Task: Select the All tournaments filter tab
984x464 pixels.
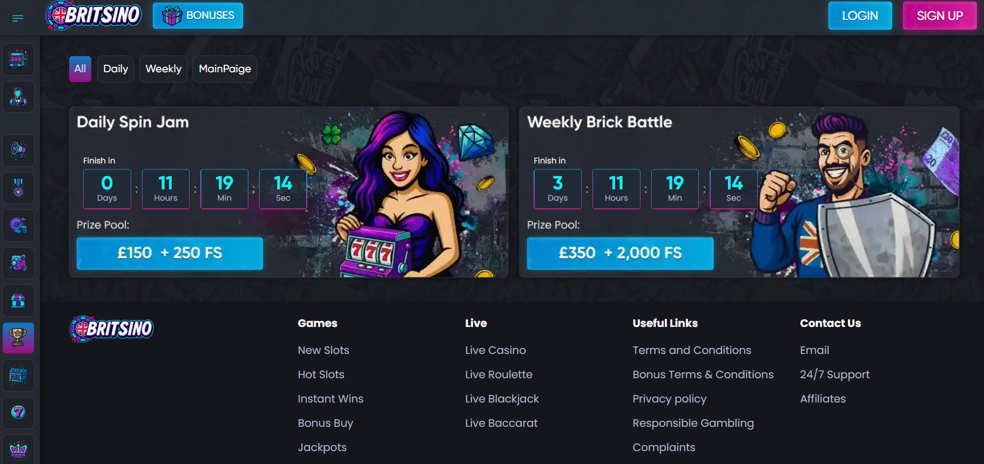Action: 80,69
